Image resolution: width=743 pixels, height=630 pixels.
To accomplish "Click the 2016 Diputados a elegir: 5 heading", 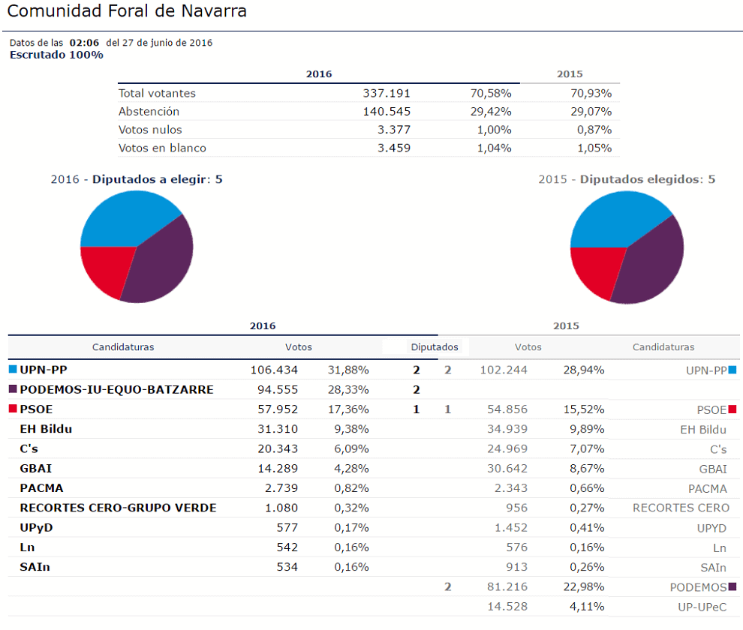I will click(x=137, y=179).
